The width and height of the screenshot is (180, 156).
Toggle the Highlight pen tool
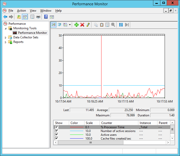[88, 25]
